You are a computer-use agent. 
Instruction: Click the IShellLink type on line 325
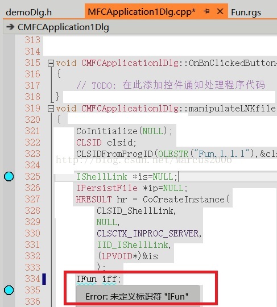pyautogui.click(x=102, y=177)
